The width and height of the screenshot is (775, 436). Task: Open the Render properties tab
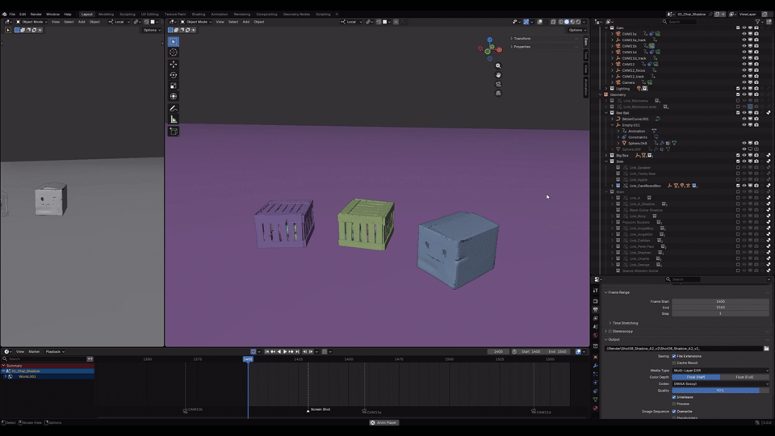(x=596, y=301)
